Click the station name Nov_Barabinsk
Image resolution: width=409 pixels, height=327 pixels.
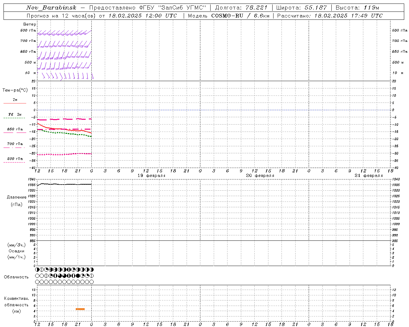pyautogui.click(x=51, y=8)
